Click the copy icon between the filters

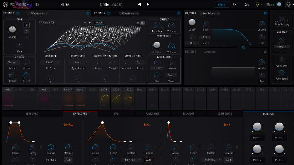click(243, 48)
